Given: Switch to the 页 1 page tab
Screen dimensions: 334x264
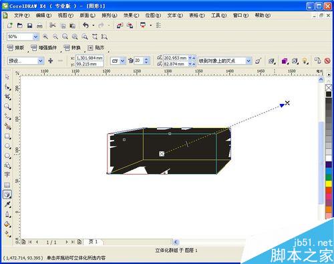Looking at the screenshot, I should tap(93, 242).
